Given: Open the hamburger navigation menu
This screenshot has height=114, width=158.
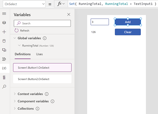Looking at the screenshot, I should pos(4,13).
